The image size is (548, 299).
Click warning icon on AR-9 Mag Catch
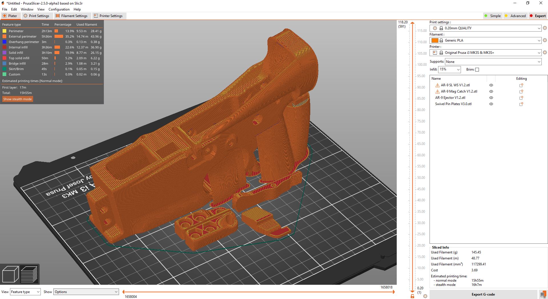tap(437, 91)
